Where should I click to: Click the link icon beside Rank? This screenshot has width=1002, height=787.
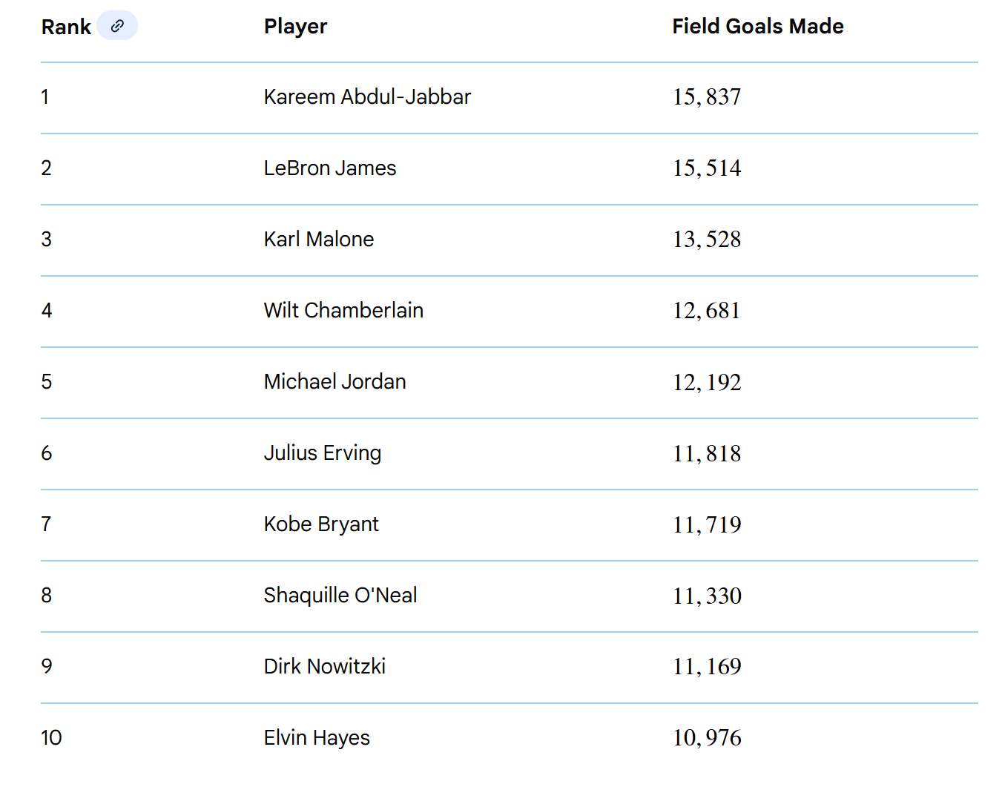117,26
